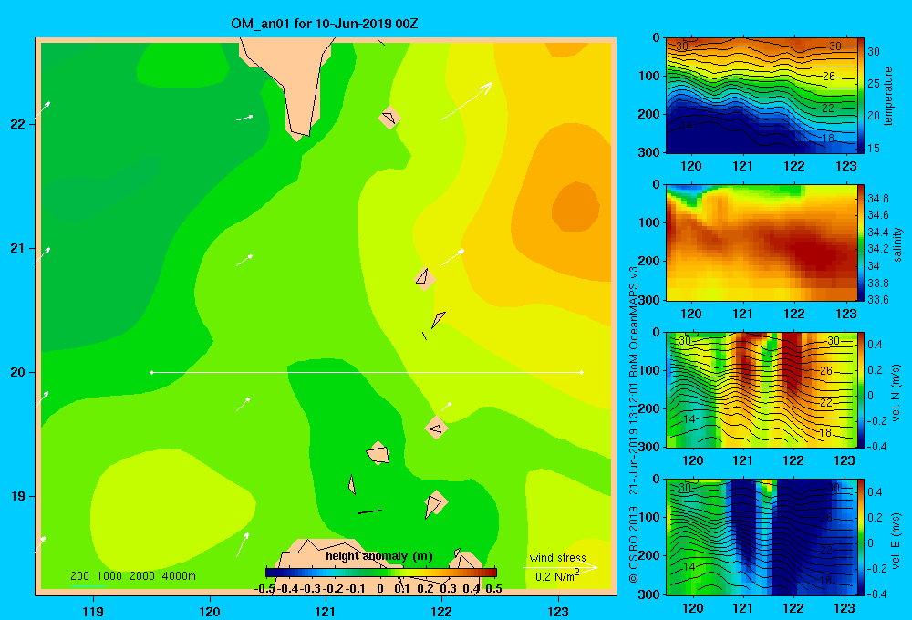Click the 'salinity' axis label

tap(897, 244)
